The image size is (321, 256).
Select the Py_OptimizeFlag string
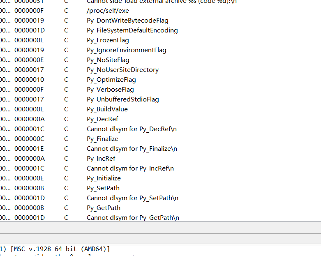tap(111, 80)
